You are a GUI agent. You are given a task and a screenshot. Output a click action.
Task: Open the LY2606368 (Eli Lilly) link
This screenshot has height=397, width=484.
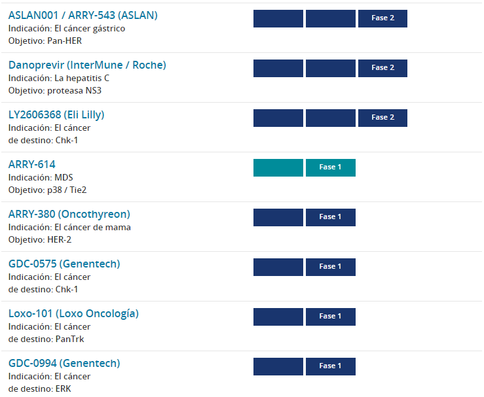pos(56,114)
